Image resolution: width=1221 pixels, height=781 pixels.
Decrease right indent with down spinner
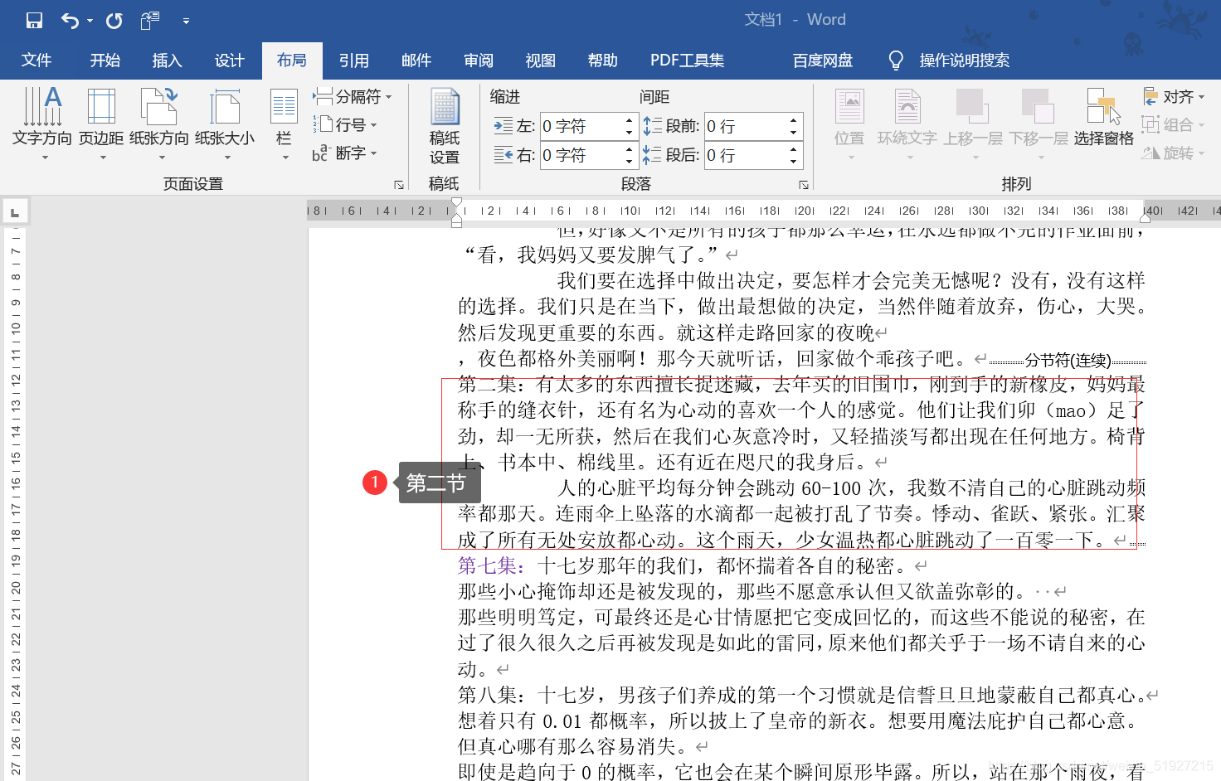tap(629, 162)
